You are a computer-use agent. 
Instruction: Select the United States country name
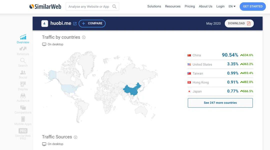pyautogui.click(x=202, y=65)
